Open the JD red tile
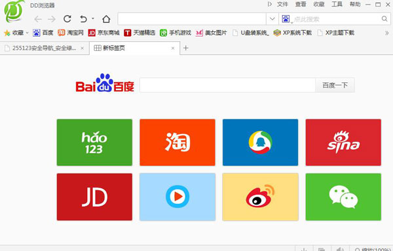This screenshot has width=393, height=251. coord(94,197)
